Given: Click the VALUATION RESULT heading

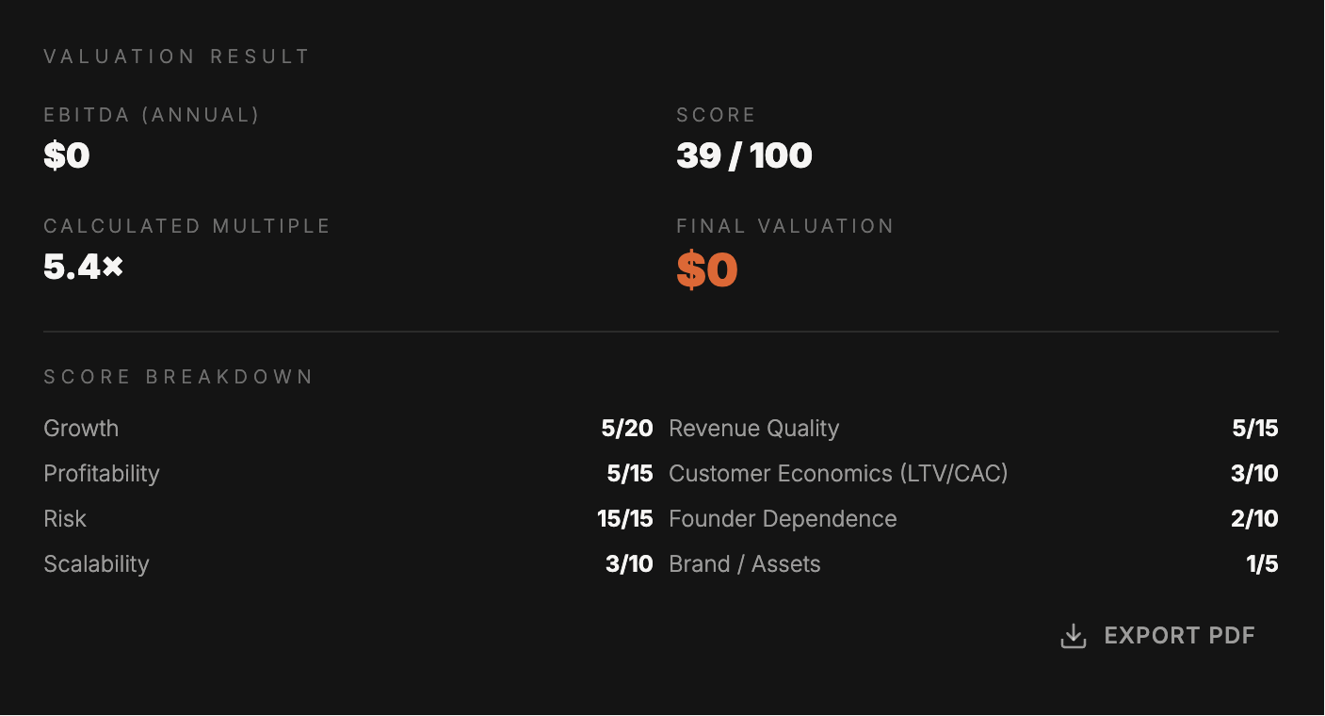Looking at the screenshot, I should click(x=177, y=57).
